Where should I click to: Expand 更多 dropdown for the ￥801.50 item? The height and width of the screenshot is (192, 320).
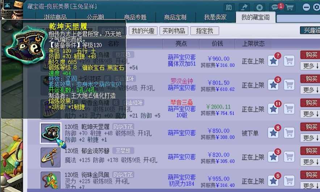311,90
